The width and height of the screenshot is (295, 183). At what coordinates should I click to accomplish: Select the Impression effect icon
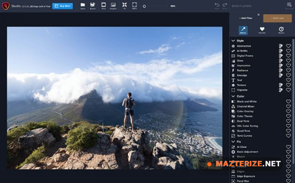tap(233, 66)
